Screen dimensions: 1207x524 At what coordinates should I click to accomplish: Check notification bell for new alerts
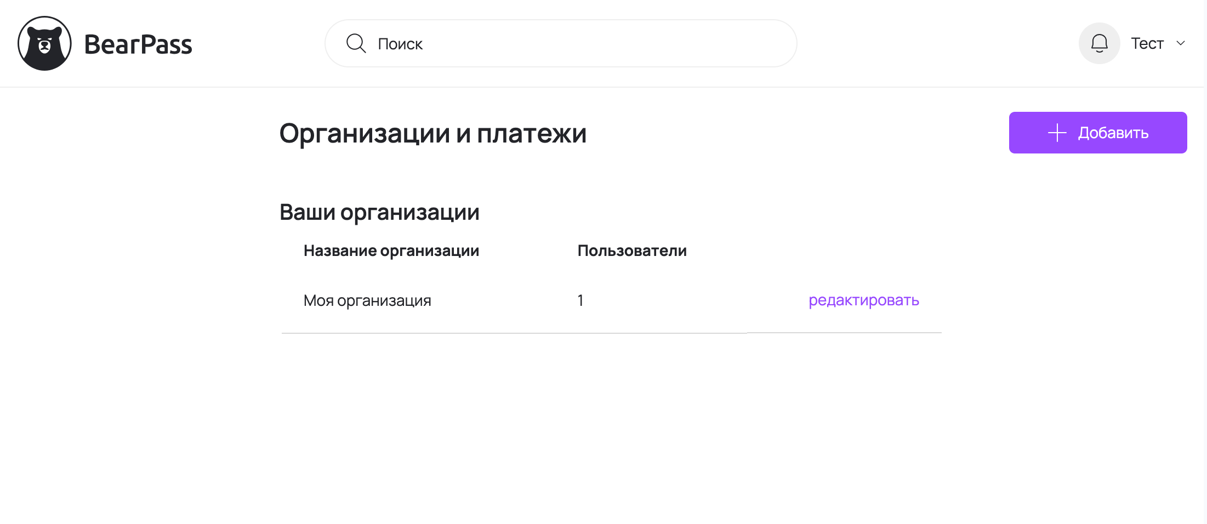pyautogui.click(x=1099, y=43)
